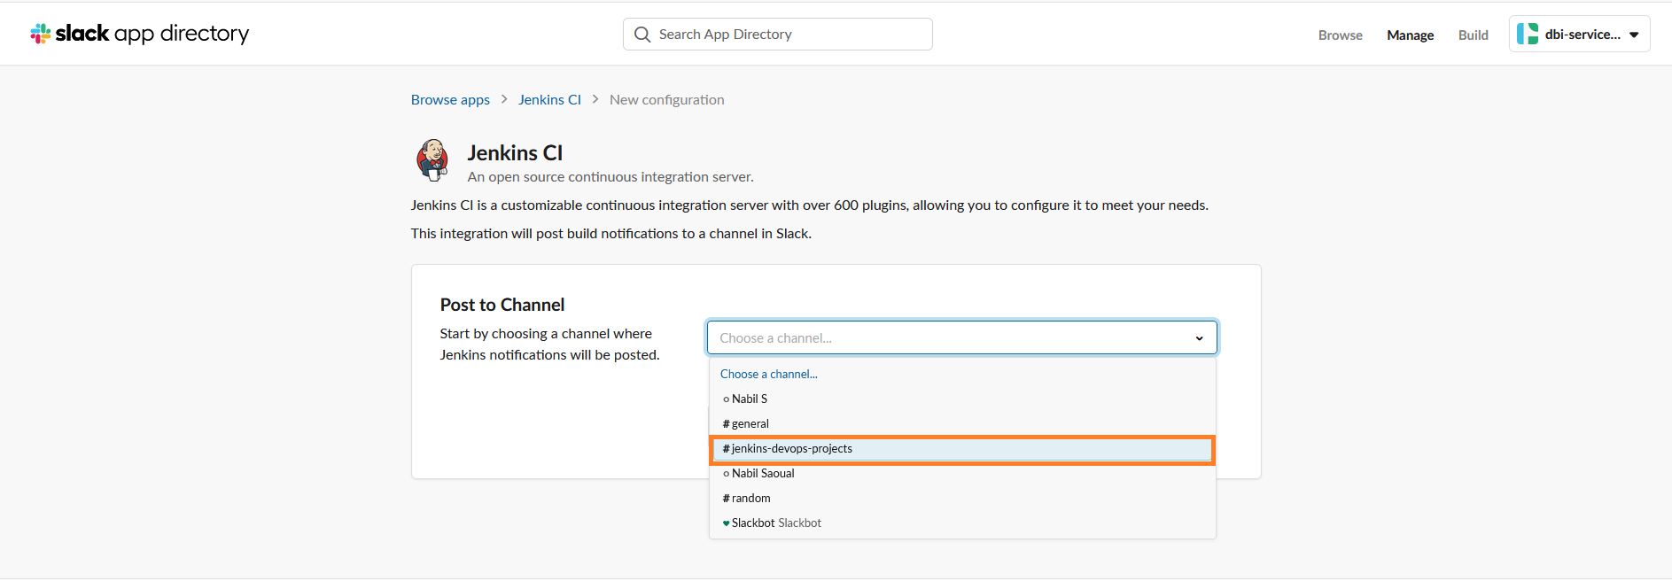
Task: Click the New configuration breadcrumb text
Action: 666,100
